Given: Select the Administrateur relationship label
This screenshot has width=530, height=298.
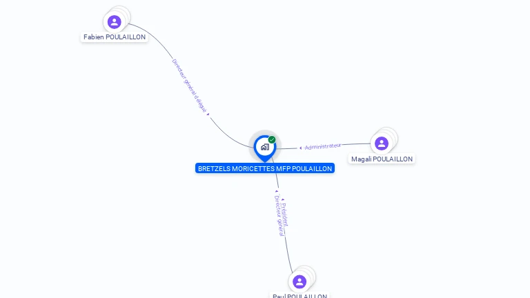Looking at the screenshot, I should [x=323, y=146].
